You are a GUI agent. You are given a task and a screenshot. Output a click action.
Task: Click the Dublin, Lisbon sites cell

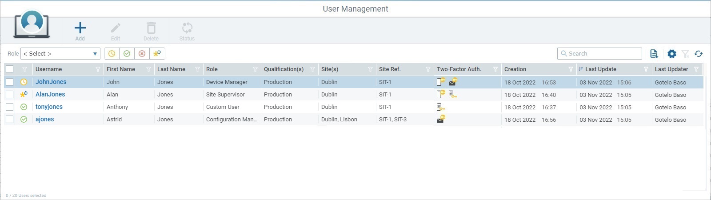point(339,120)
